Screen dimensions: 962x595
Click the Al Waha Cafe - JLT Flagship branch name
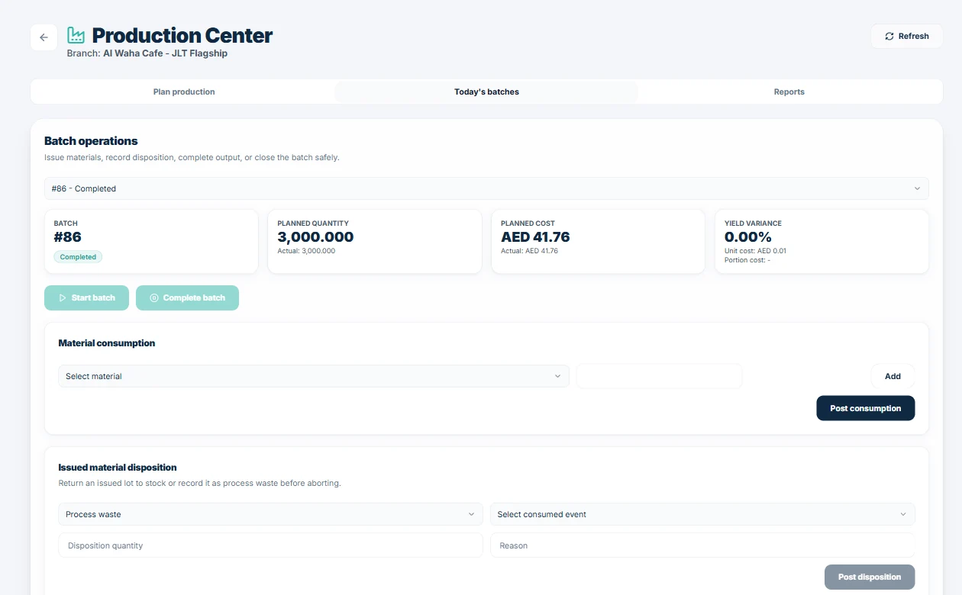pyautogui.click(x=165, y=53)
